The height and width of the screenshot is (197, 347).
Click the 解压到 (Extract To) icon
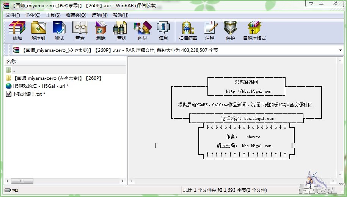pos(38,31)
